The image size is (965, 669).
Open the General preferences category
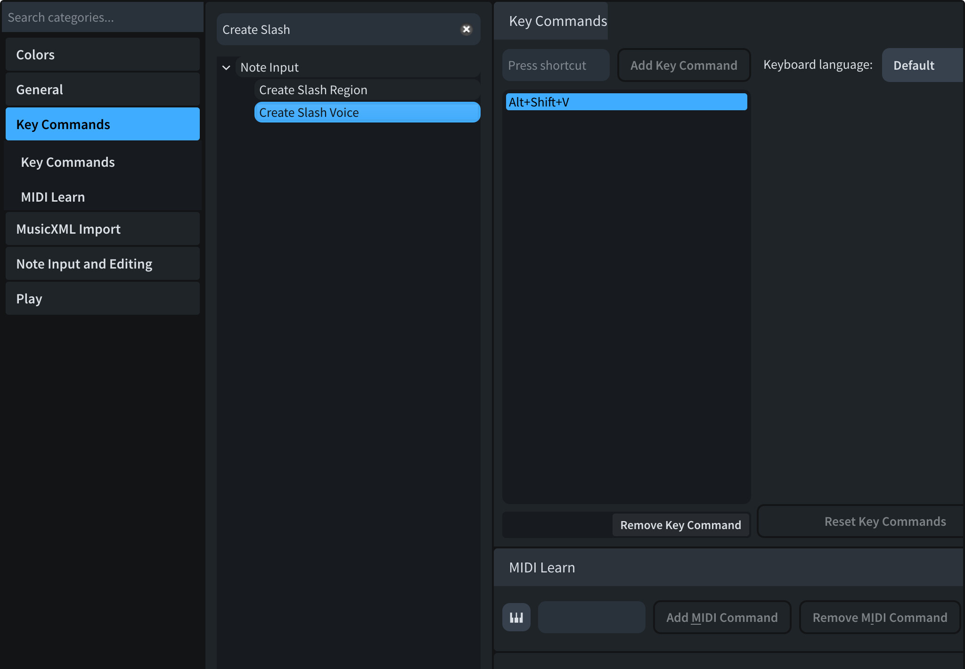click(102, 90)
